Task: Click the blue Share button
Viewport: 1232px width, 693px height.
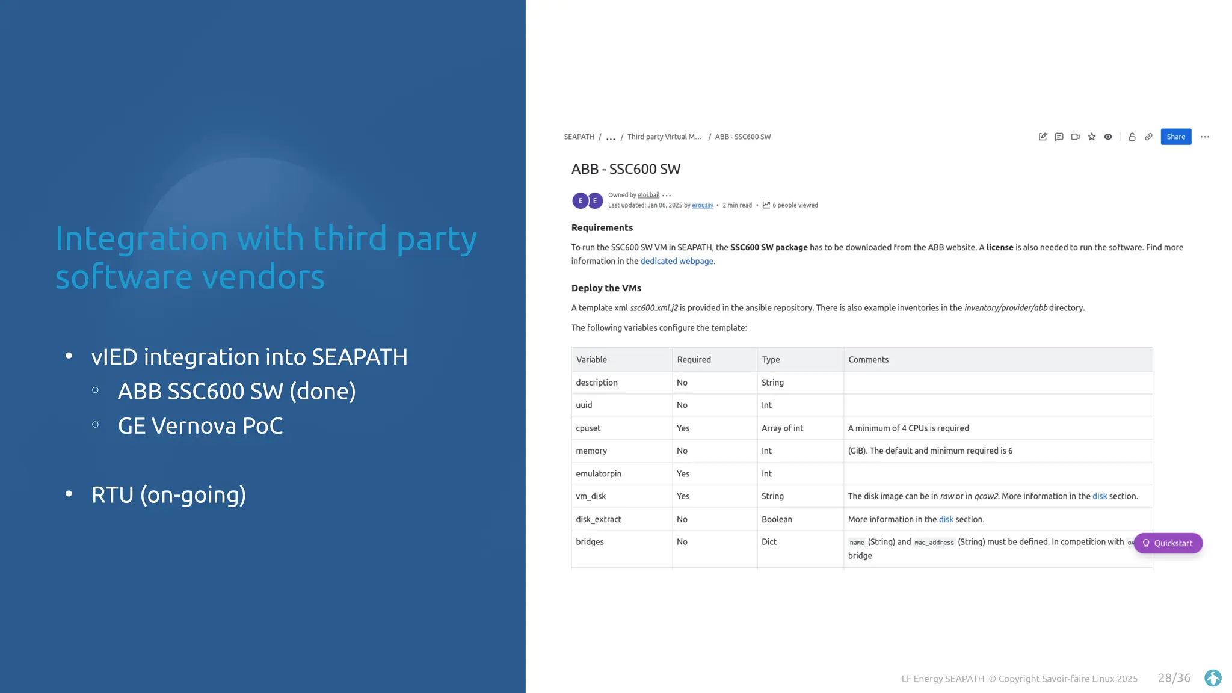Action: [x=1176, y=137]
